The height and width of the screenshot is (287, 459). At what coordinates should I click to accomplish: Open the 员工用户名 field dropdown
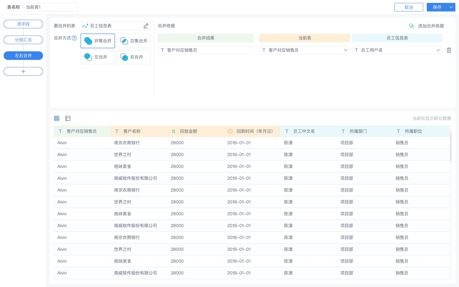[397, 50]
